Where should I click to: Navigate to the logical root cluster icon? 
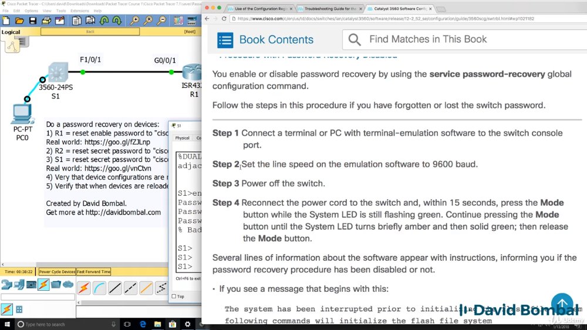point(12,46)
